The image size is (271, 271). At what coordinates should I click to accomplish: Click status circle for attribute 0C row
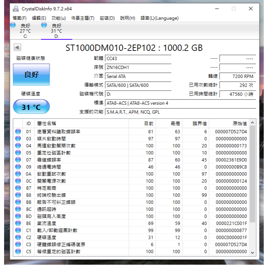[x=18, y=181]
